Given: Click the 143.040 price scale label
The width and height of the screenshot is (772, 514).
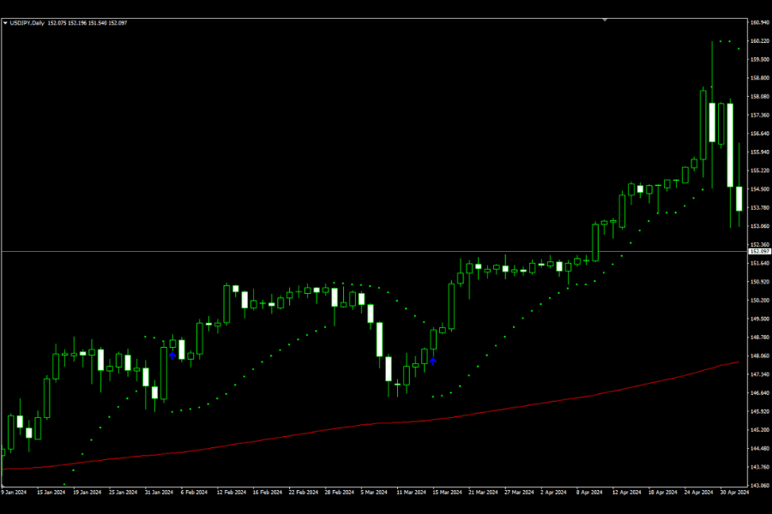Looking at the screenshot, I should pyautogui.click(x=759, y=486).
